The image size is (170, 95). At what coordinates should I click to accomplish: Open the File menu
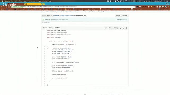click(12, 1)
